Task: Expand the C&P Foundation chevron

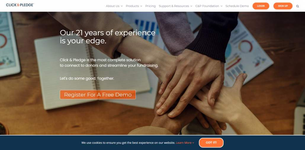Action: [x=221, y=6]
